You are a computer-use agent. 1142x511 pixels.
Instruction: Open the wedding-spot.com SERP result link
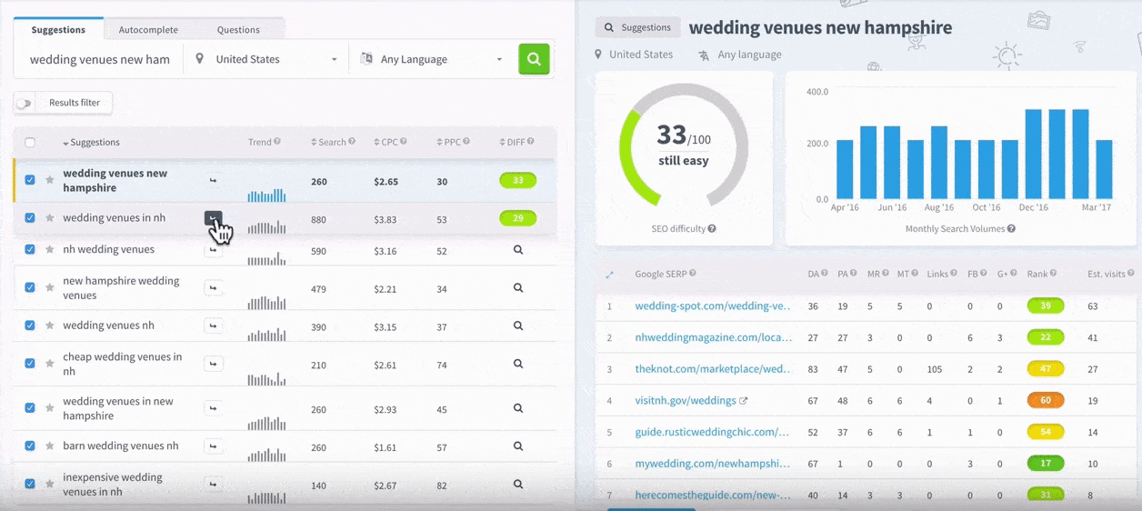(713, 306)
